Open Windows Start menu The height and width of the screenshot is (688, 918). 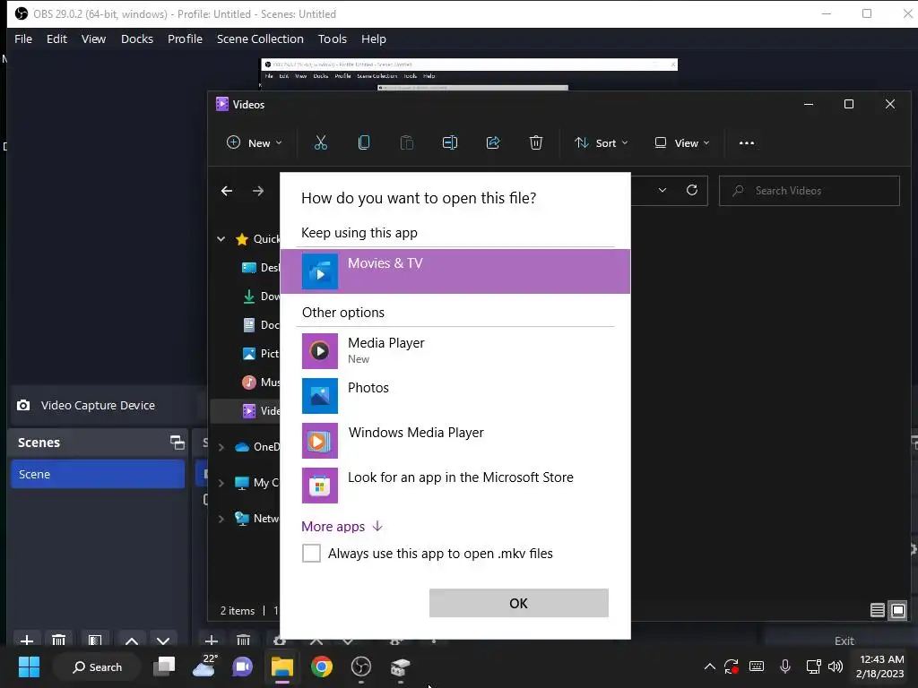29,666
